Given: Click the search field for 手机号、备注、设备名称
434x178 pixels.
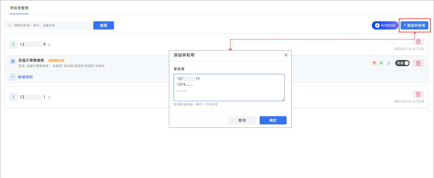Looking at the screenshot, I should 48,25.
